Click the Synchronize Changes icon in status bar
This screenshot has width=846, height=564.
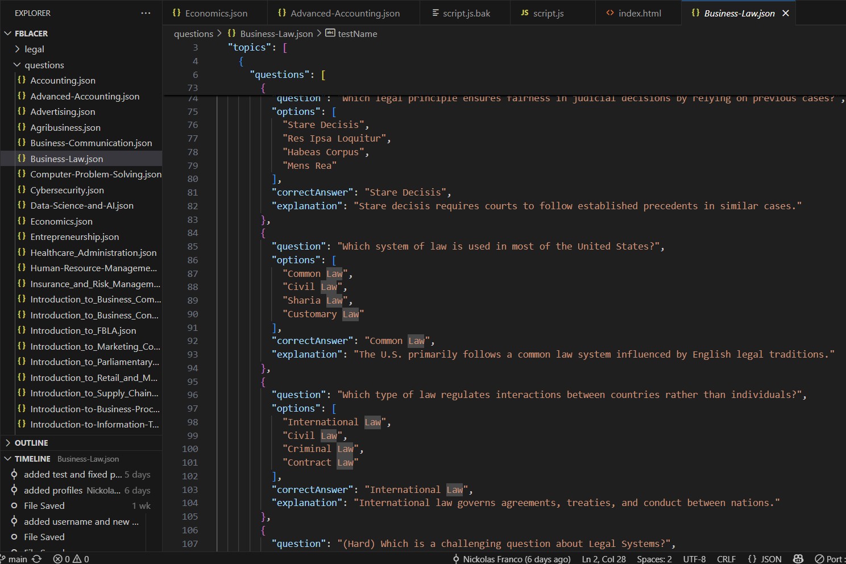(x=37, y=559)
